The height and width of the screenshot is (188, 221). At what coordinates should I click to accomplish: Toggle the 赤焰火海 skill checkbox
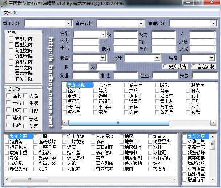point(7,169)
